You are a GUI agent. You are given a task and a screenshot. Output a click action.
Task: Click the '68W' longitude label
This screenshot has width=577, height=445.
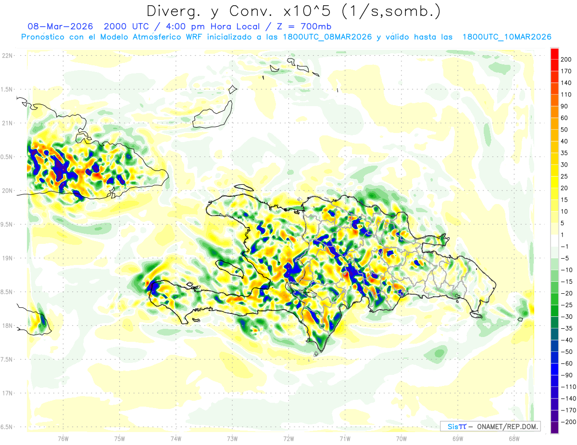pos(514,439)
